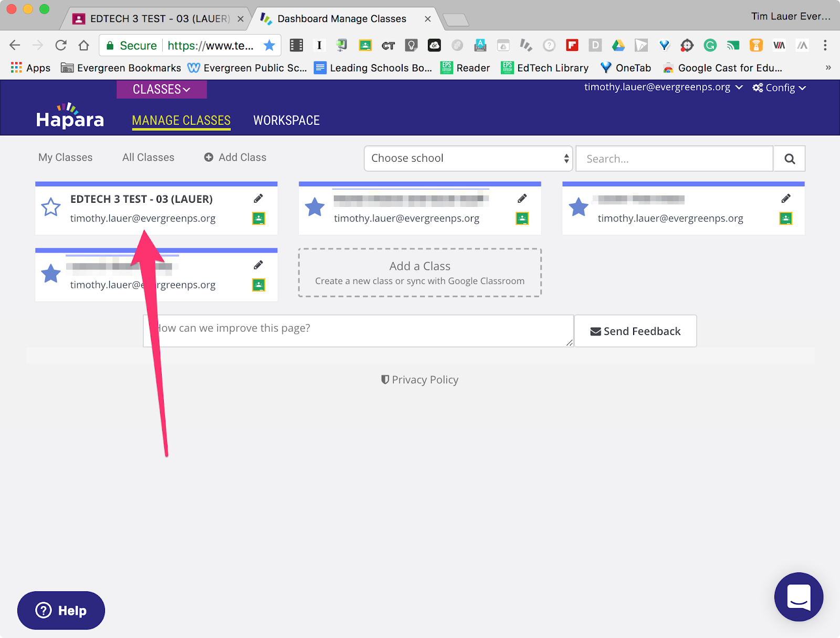Open the Evergreen Public Sc... bookmark
840x638 pixels.
point(247,68)
